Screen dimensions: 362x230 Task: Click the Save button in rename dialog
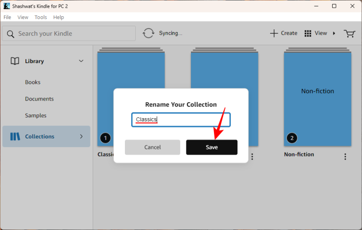pyautogui.click(x=212, y=147)
